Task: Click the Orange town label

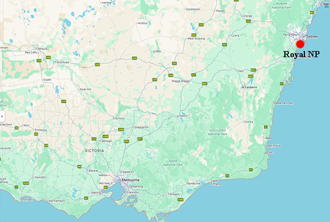Action: coord(248,16)
